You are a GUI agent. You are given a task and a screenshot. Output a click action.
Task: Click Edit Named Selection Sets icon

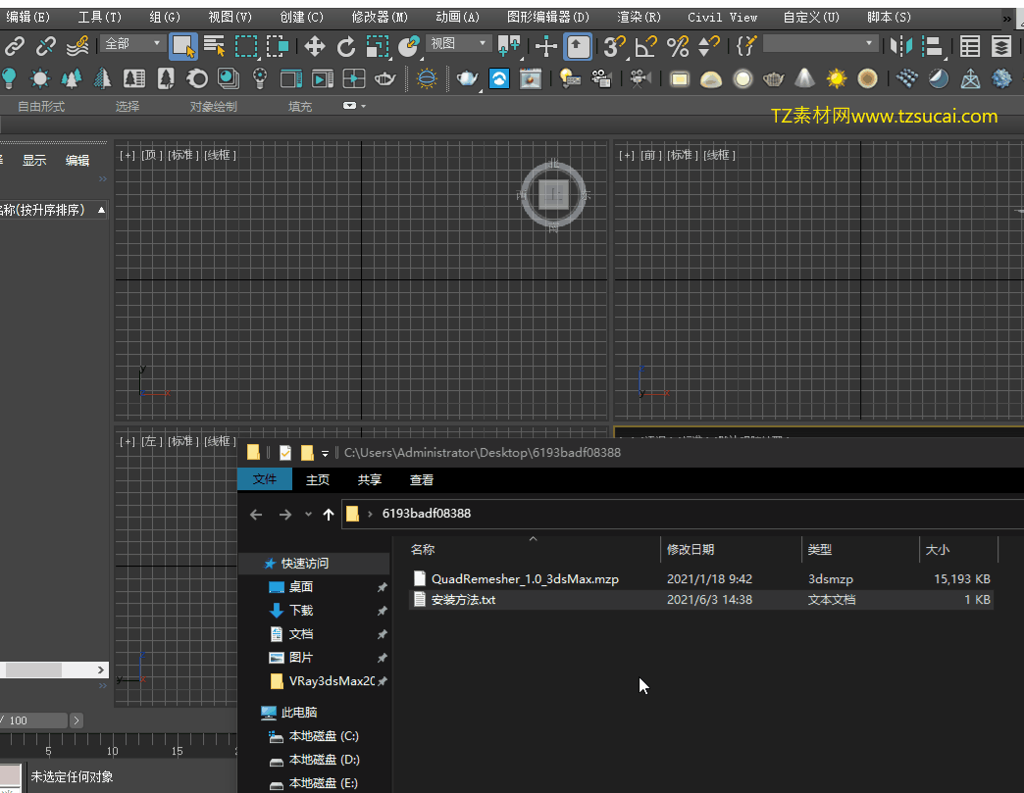tap(745, 46)
